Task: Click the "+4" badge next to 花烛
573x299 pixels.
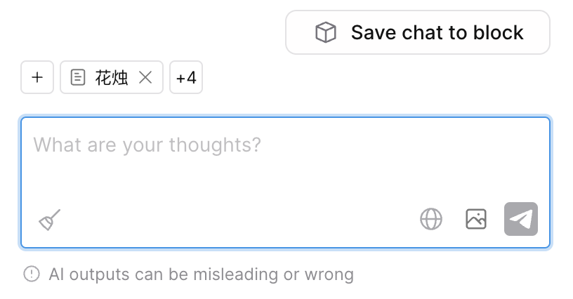Action: (x=186, y=77)
